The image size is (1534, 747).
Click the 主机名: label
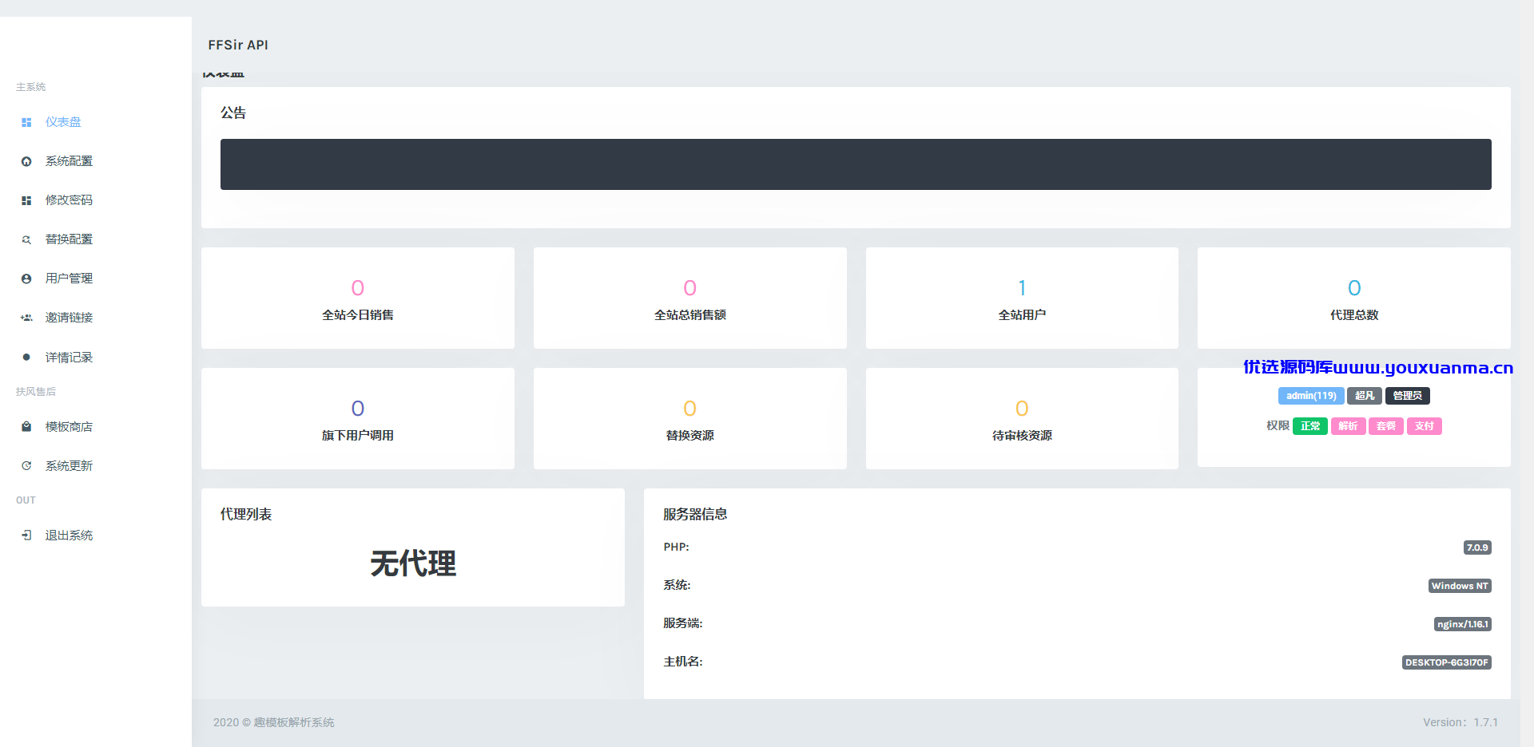(683, 662)
